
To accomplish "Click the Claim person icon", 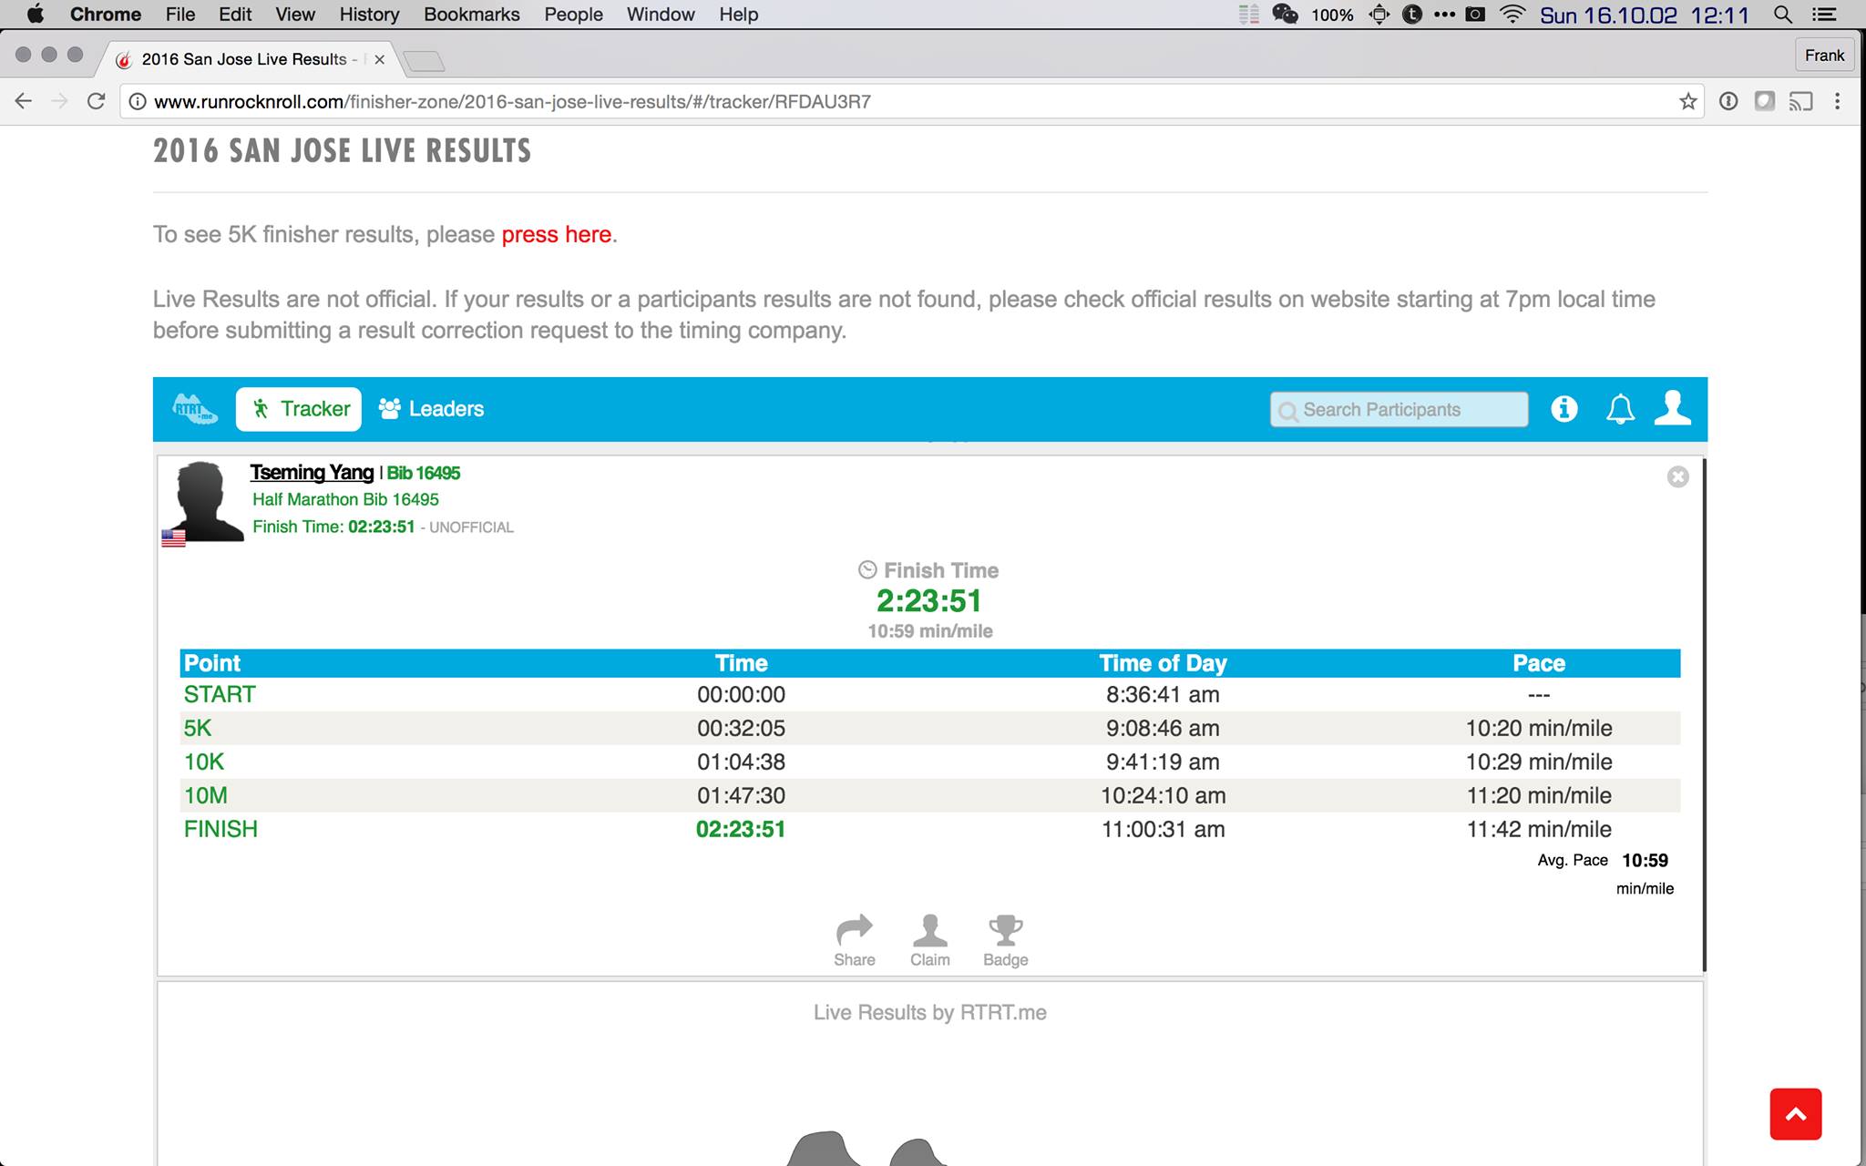I will (929, 931).
